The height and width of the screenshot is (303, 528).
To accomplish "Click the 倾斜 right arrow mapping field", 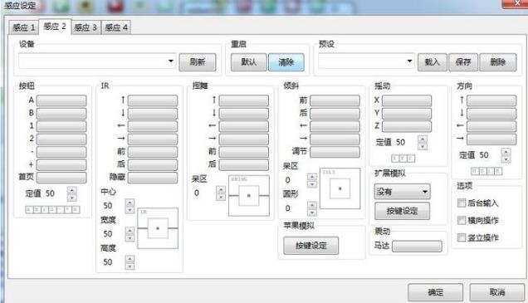I will 335,139.
